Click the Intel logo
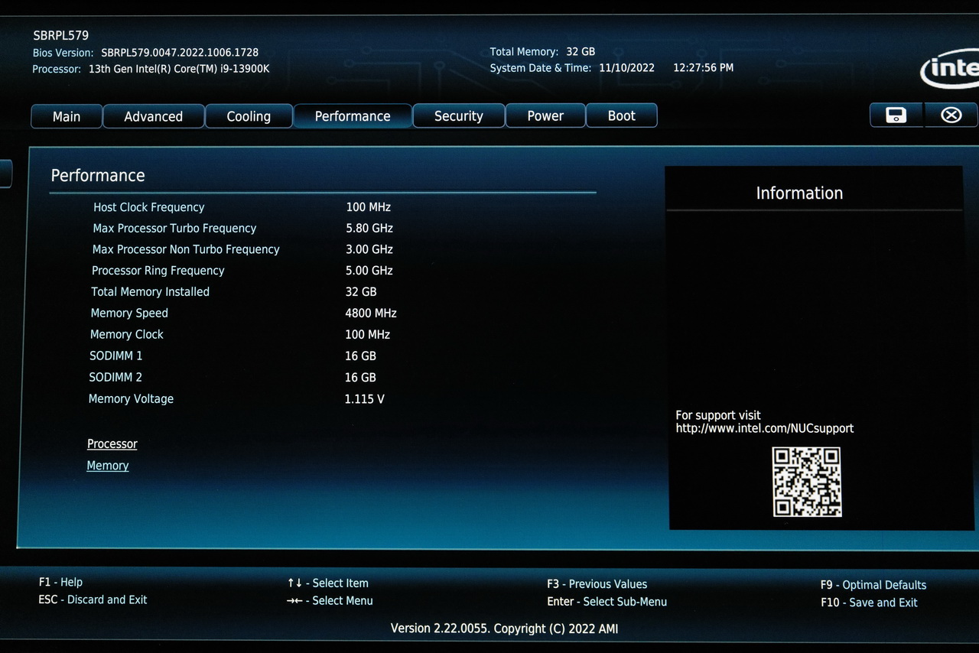 950,70
